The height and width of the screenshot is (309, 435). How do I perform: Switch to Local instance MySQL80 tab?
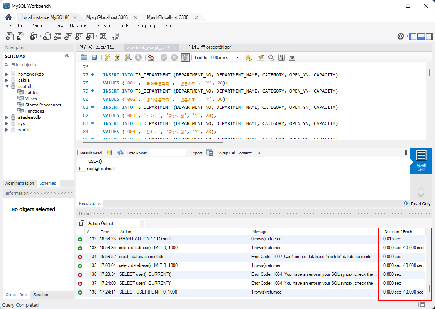coord(46,17)
